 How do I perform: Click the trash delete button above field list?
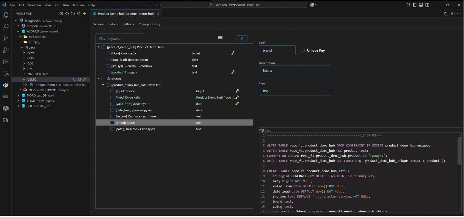point(242,39)
